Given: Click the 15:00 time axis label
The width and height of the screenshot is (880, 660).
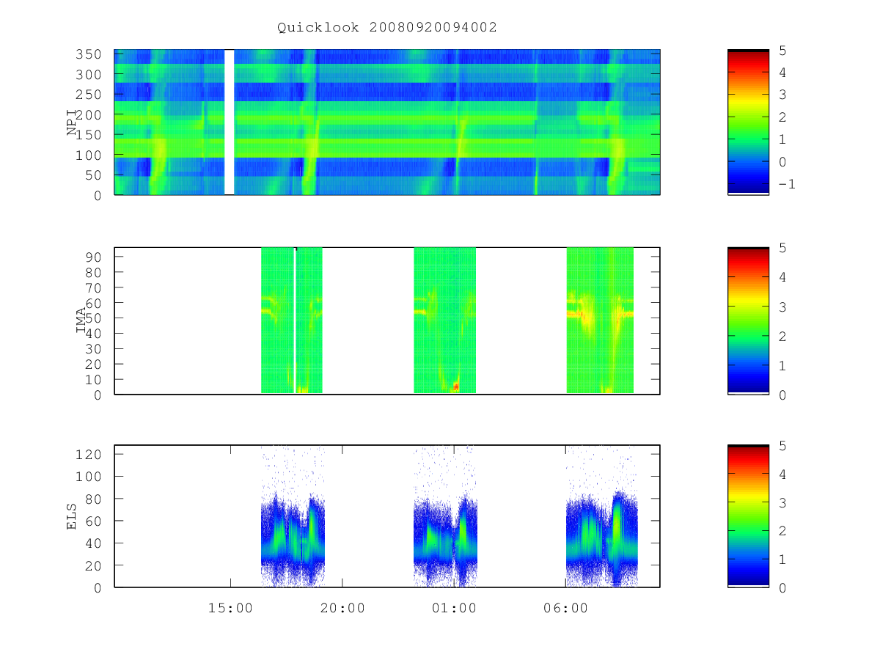Looking at the screenshot, I should 230,608.
